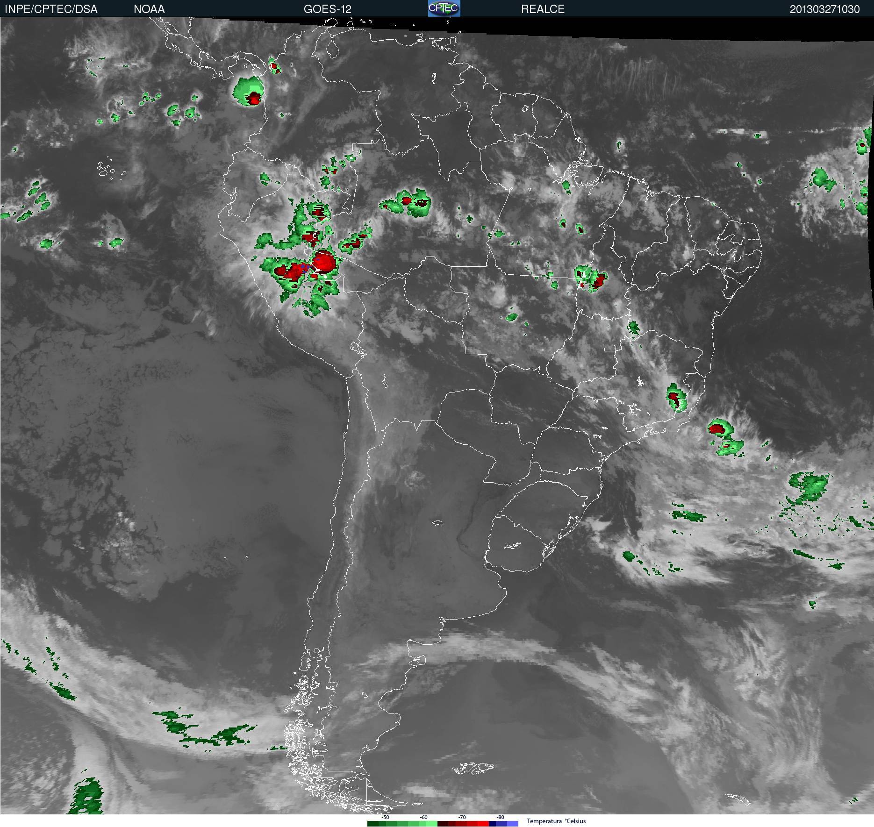Click the -80 label on the temperature scale
The width and height of the screenshot is (874, 827).
point(500,817)
